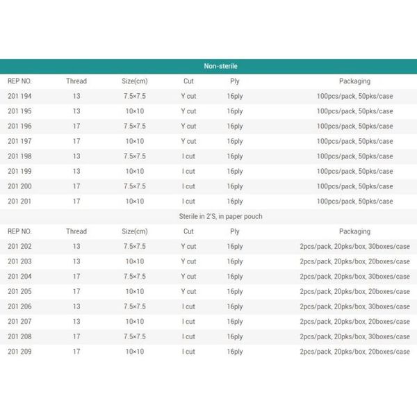Select the REP NO. 201 196 cell

[19, 126]
